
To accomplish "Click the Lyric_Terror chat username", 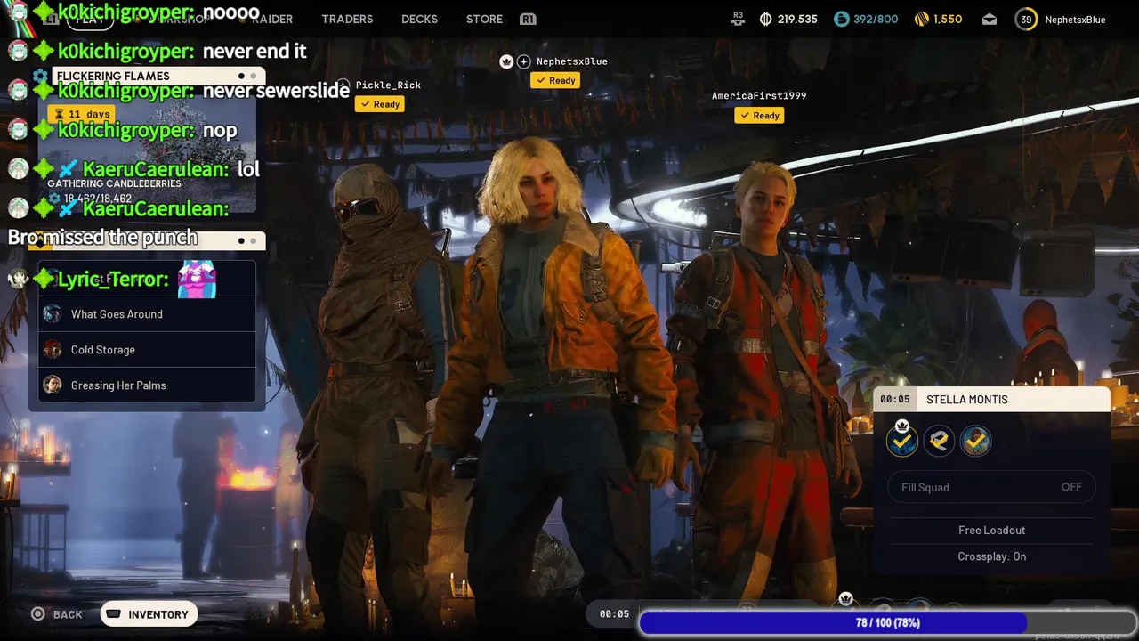I will click(x=112, y=280).
